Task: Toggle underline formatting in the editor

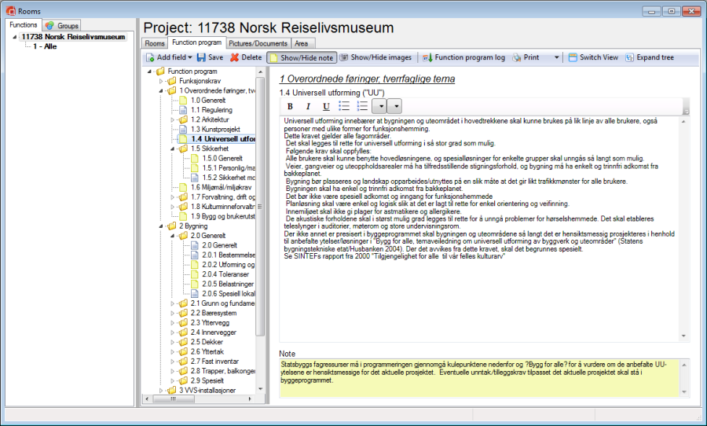Action: [x=324, y=106]
